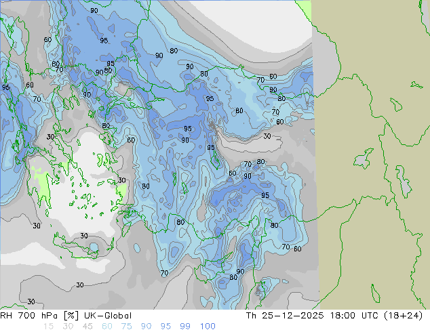Click the "(18+24)" forecast offset text
The image size is (430, 332).
[404, 316]
